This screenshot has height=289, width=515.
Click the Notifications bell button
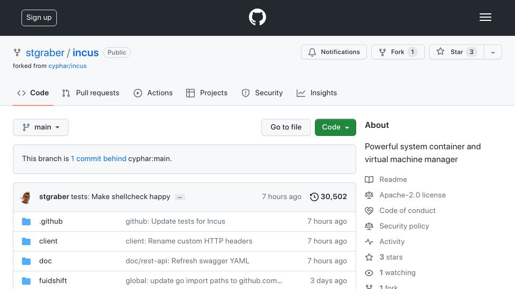pyautogui.click(x=334, y=52)
